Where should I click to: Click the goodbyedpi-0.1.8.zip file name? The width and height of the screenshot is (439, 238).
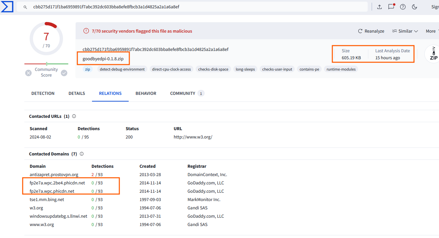[103, 59]
